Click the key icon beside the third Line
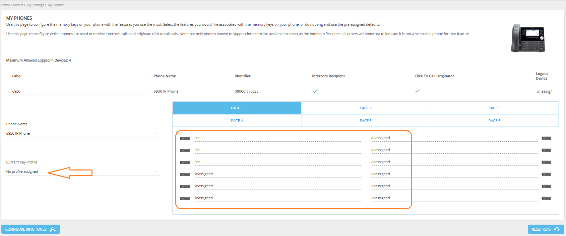 pyautogui.click(x=185, y=162)
